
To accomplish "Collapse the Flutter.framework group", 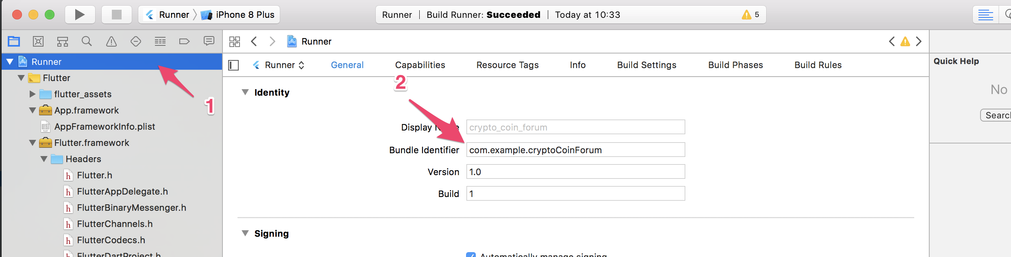I will pyautogui.click(x=33, y=143).
